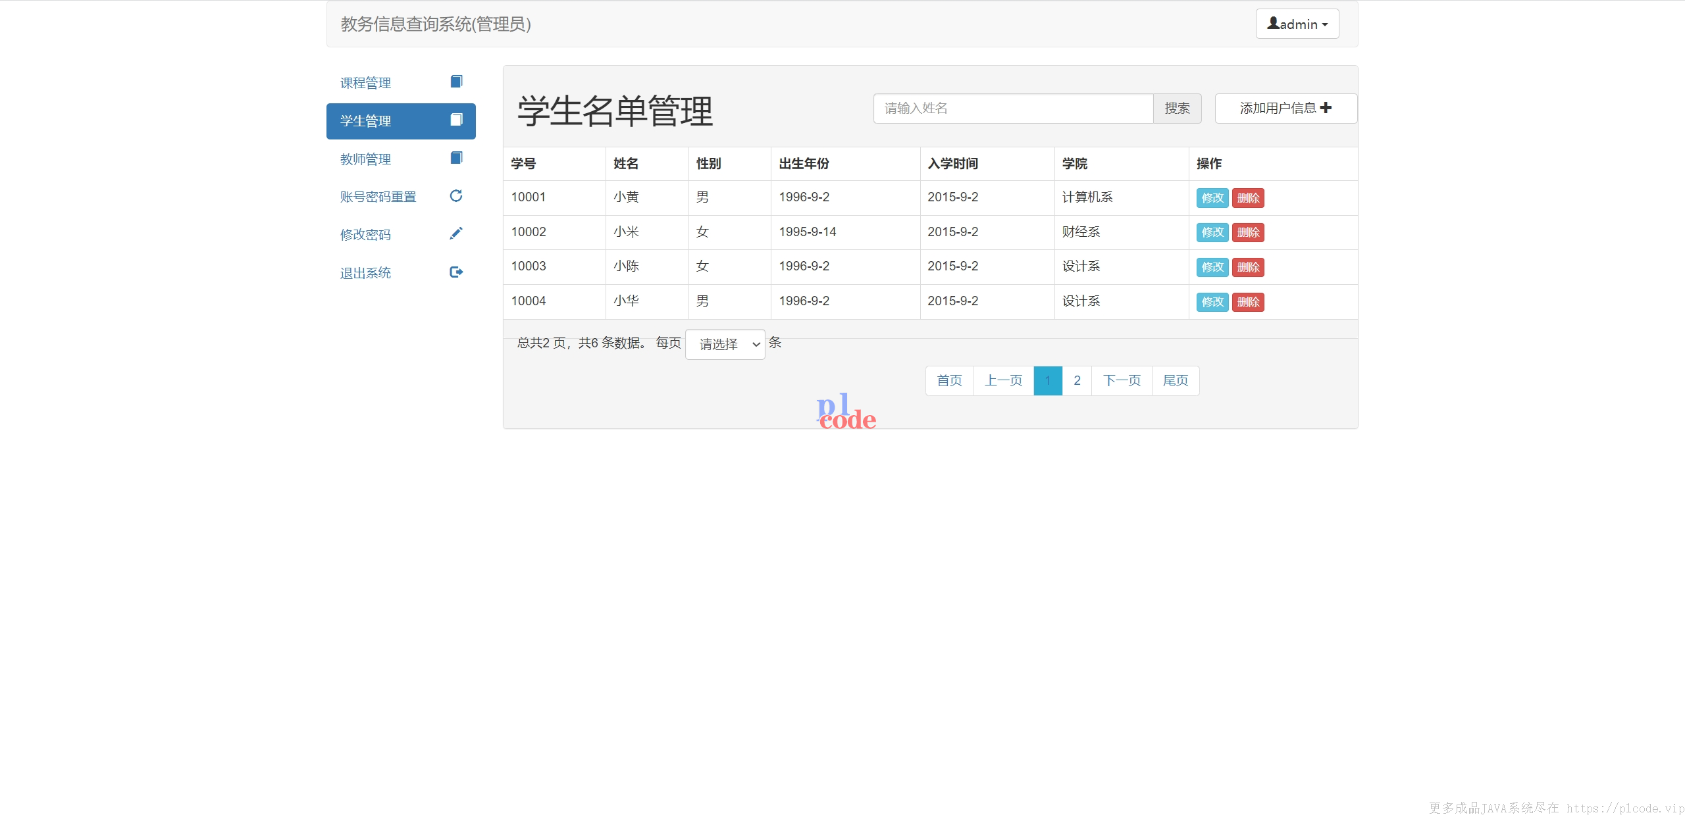Go to 教师管理 in the sidebar
This screenshot has height=819, width=1685.
[401, 159]
